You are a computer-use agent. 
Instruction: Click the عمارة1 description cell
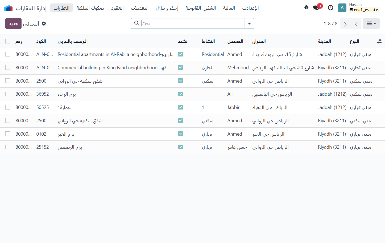64,107
